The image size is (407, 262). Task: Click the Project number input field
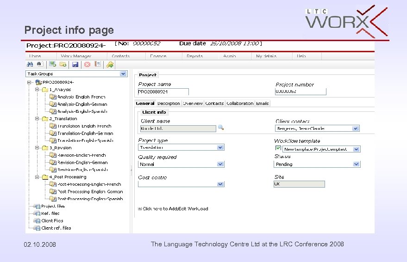pyautogui.click(x=301, y=91)
